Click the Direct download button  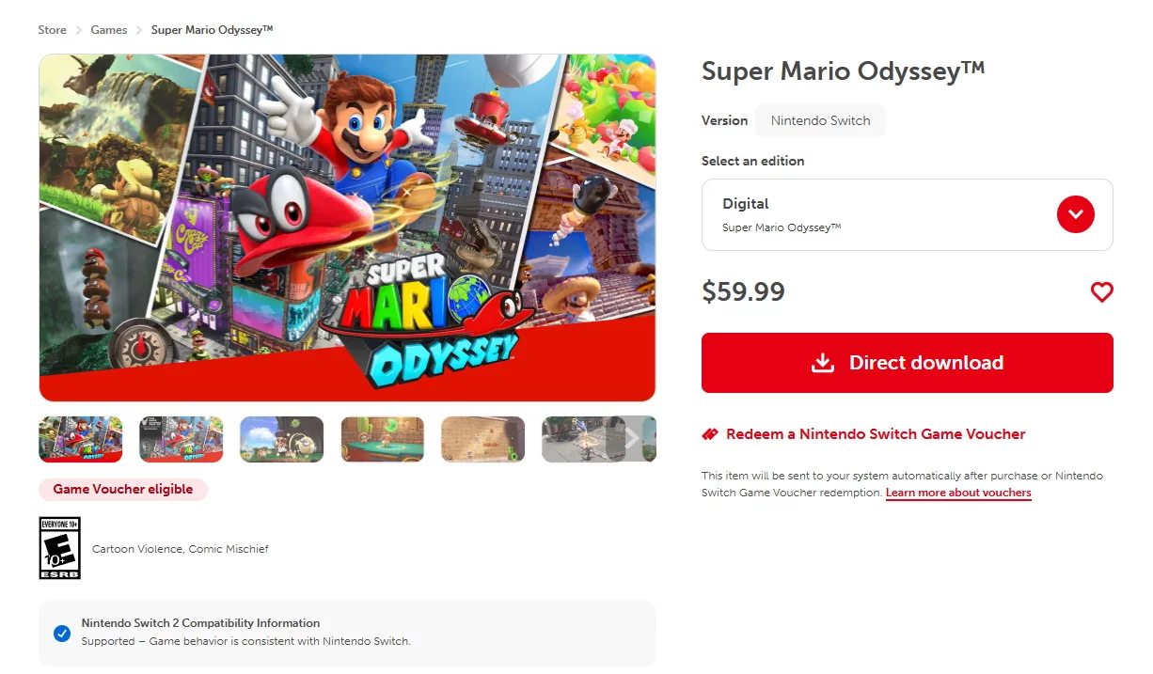point(907,363)
